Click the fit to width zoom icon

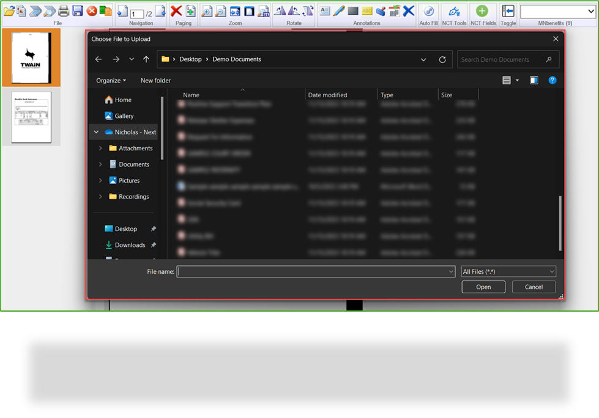(235, 12)
